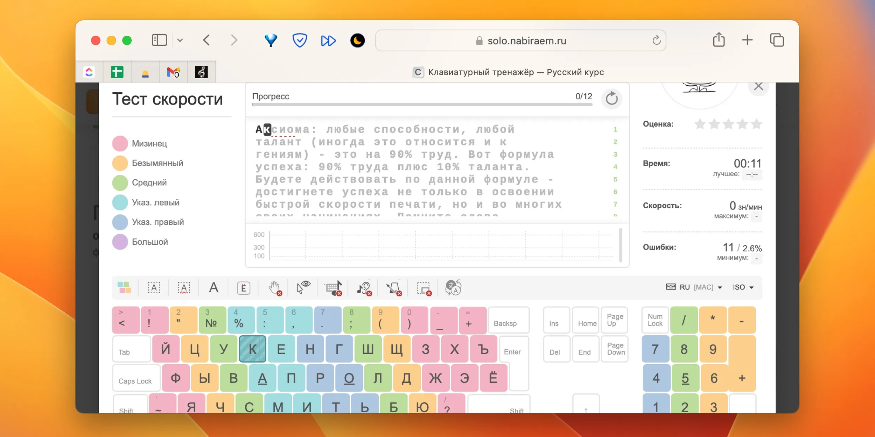This screenshot has width=875, height=437.
Task: Click the А key on home row
Action: pos(262,378)
